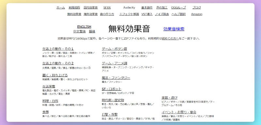This screenshot has height=125, width=261.
Task: Click description text SF・空想機械／ロボット／宇宙
Action: [118, 93]
